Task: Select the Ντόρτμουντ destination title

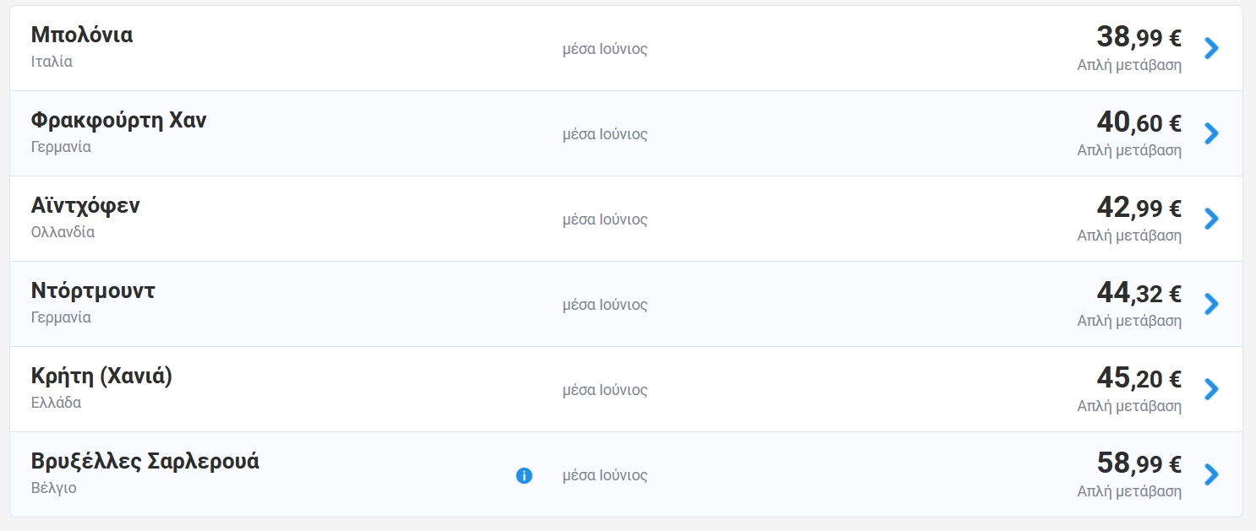Action: click(93, 291)
